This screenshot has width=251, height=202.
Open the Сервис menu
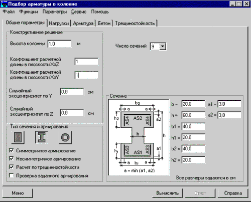[79, 12]
